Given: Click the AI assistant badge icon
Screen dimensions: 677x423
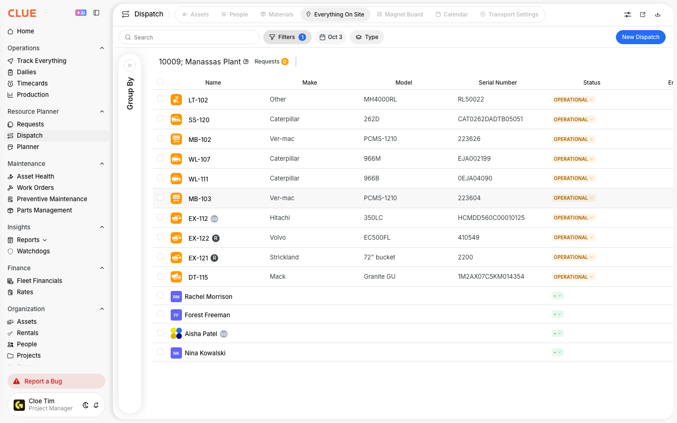Looking at the screenshot, I should (x=81, y=13).
